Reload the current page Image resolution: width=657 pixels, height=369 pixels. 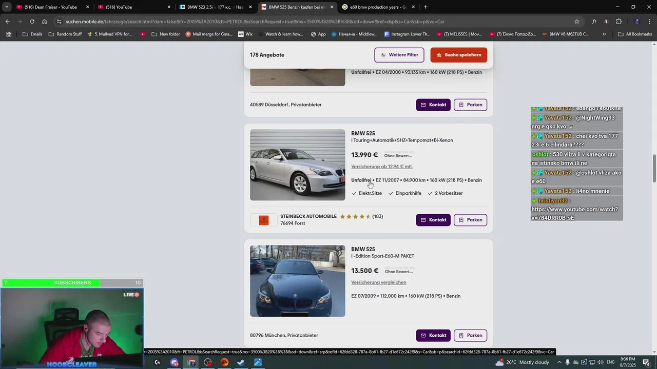point(32,22)
